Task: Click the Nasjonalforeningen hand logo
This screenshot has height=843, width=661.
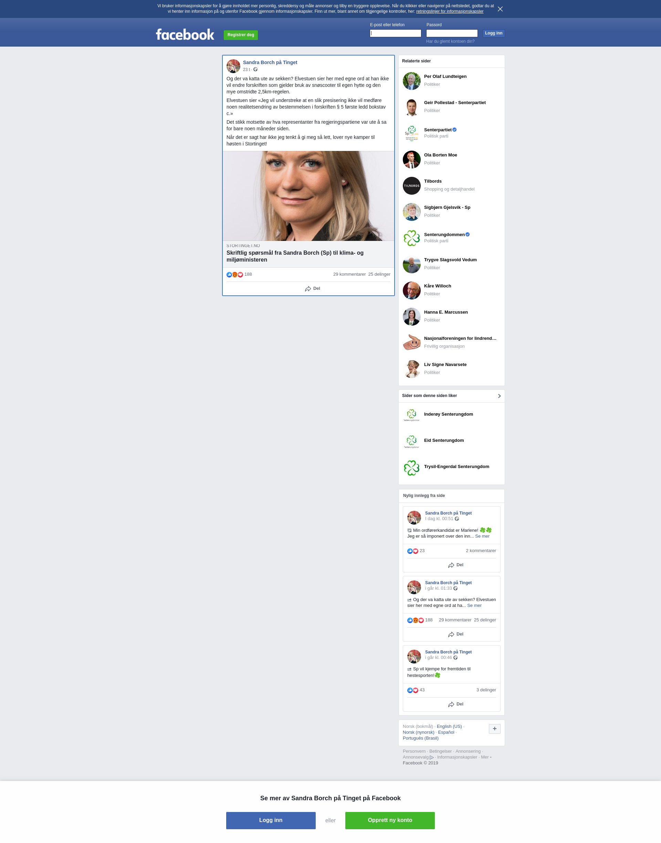Action: point(411,343)
